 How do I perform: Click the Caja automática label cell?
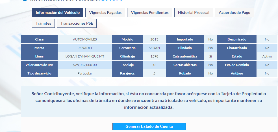185,56
